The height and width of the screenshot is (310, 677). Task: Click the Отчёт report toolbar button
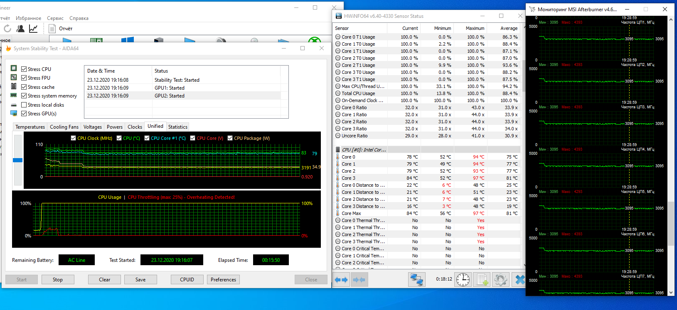[61, 28]
